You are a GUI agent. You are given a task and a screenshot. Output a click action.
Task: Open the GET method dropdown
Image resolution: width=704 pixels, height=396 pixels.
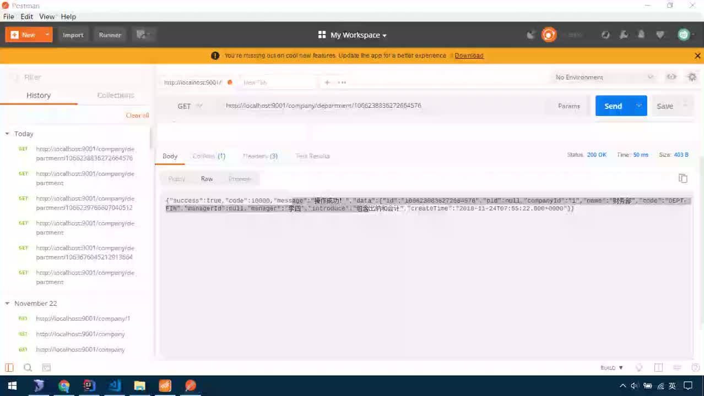[190, 106]
